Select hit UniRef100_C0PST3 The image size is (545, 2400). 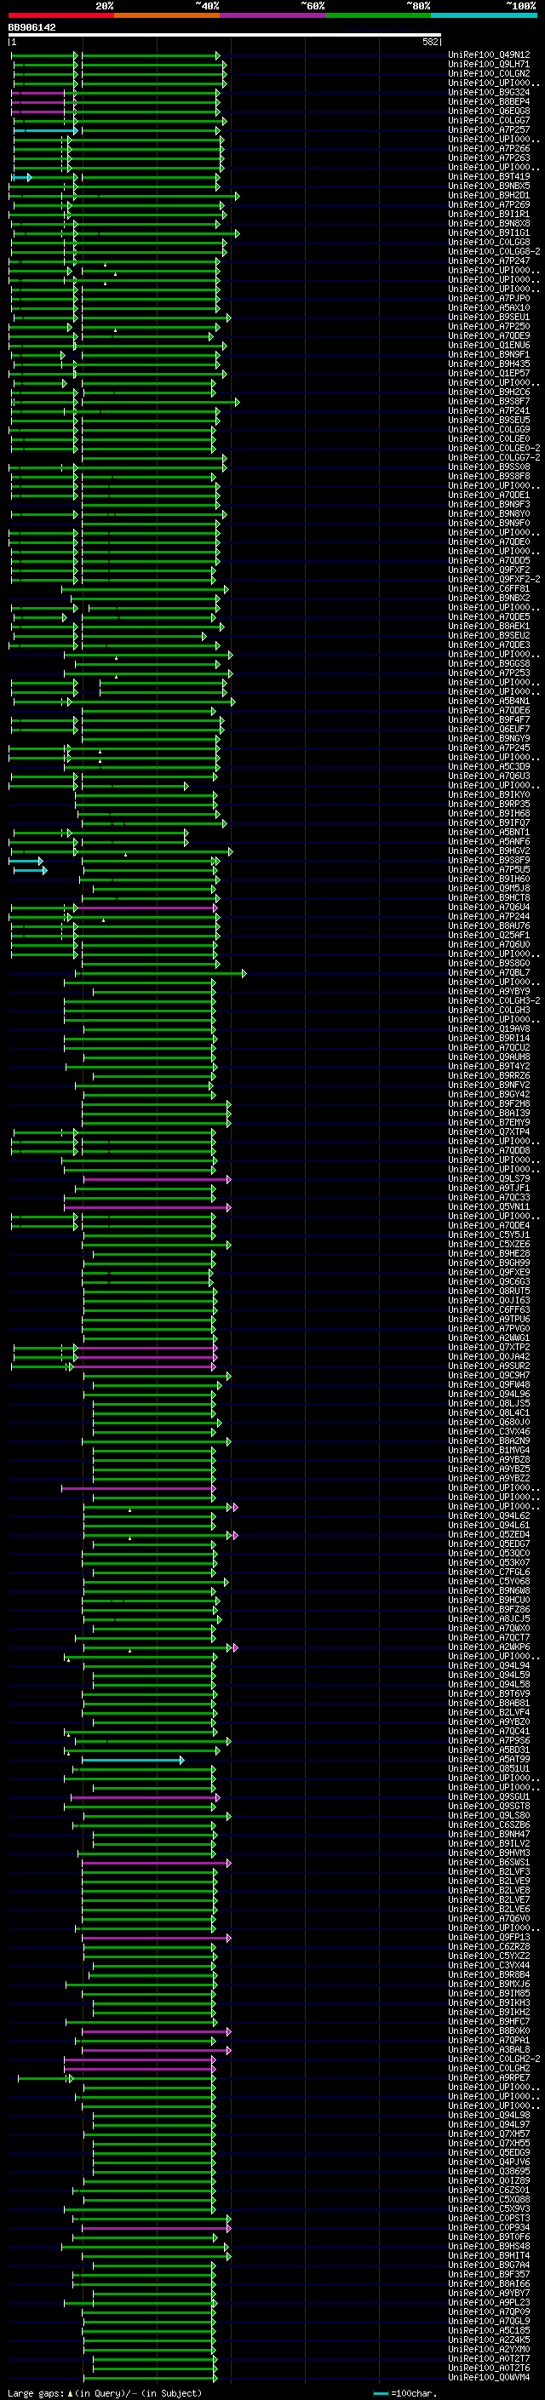[x=489, y=2219]
